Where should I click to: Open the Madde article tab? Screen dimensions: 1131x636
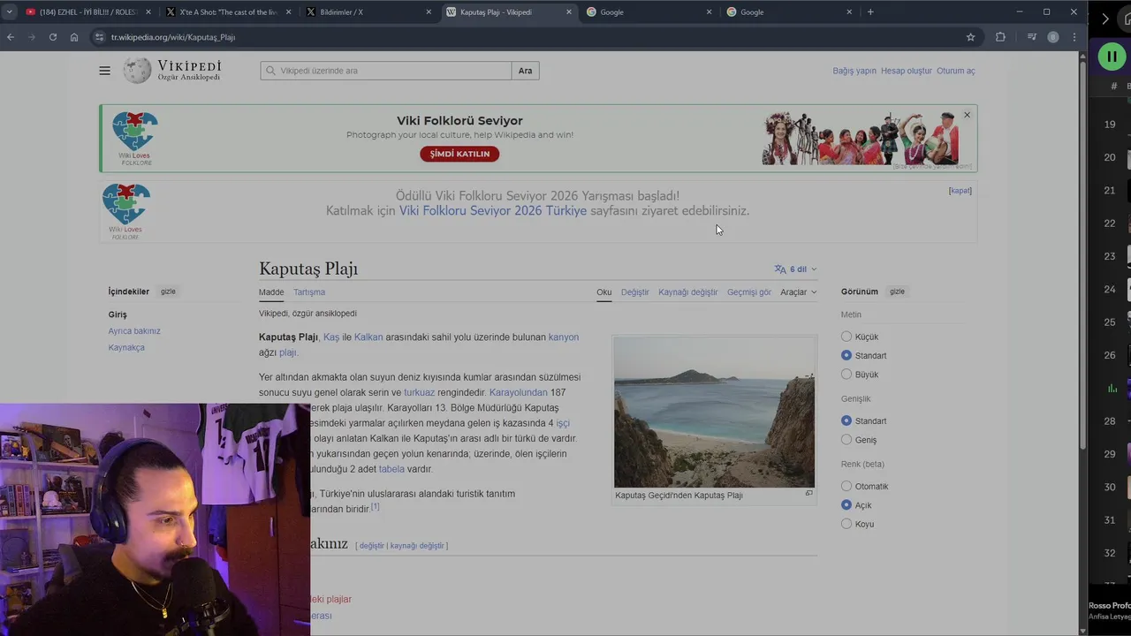[x=271, y=292]
